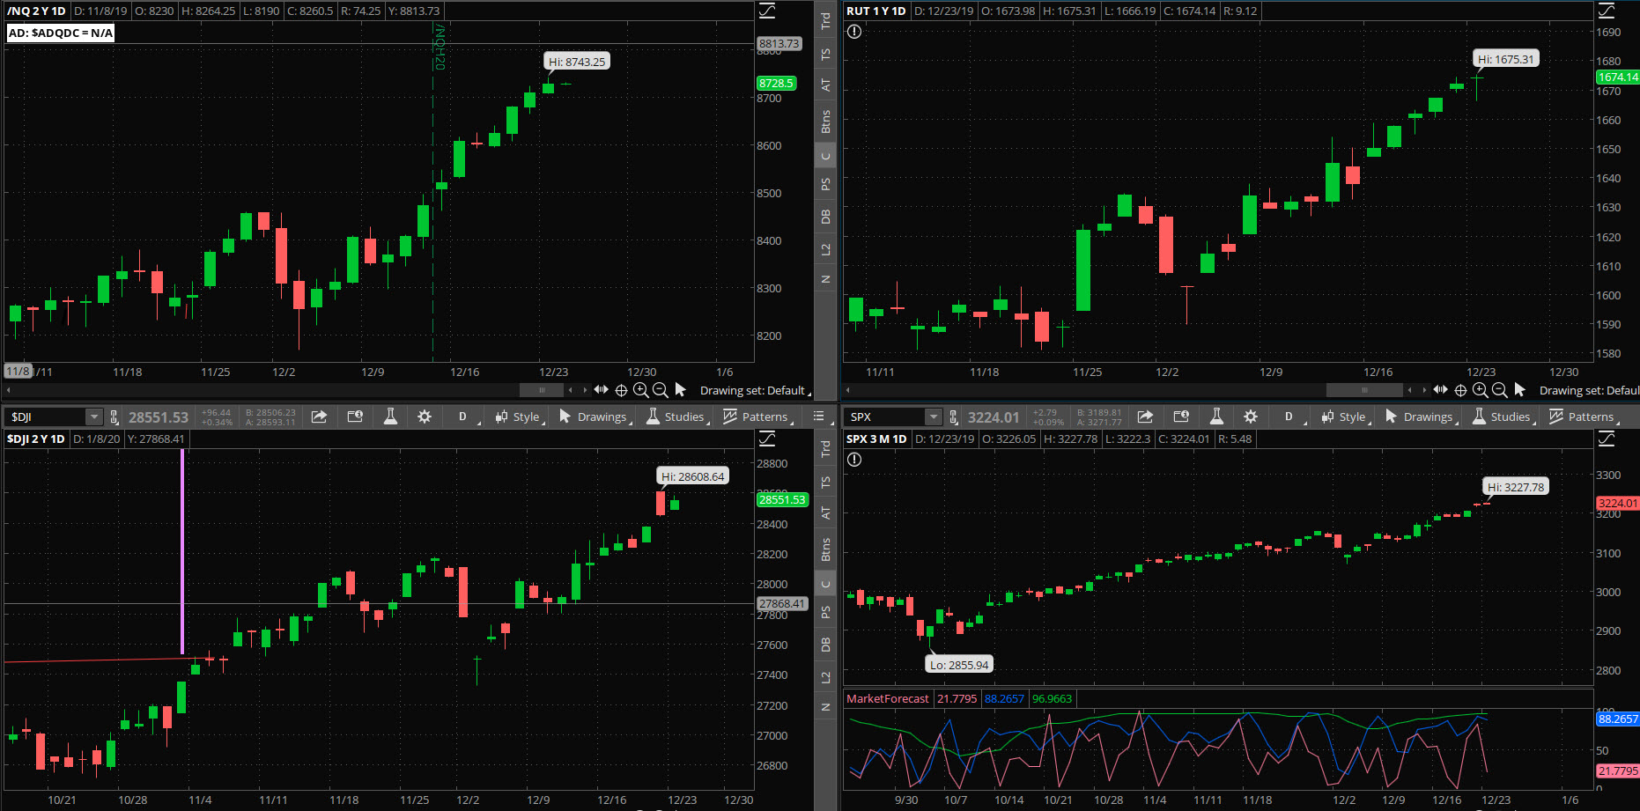Click flask Edit Studies icon in SPX toolbar
1640x811 pixels.
[1216, 417]
